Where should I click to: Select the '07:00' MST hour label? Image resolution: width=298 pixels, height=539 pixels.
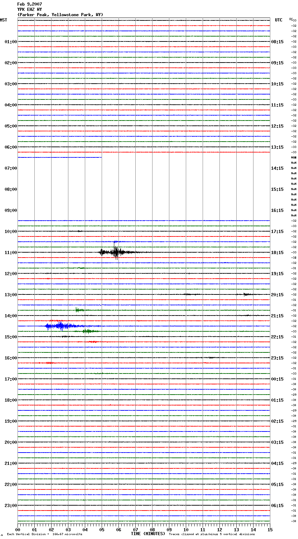click(11, 168)
